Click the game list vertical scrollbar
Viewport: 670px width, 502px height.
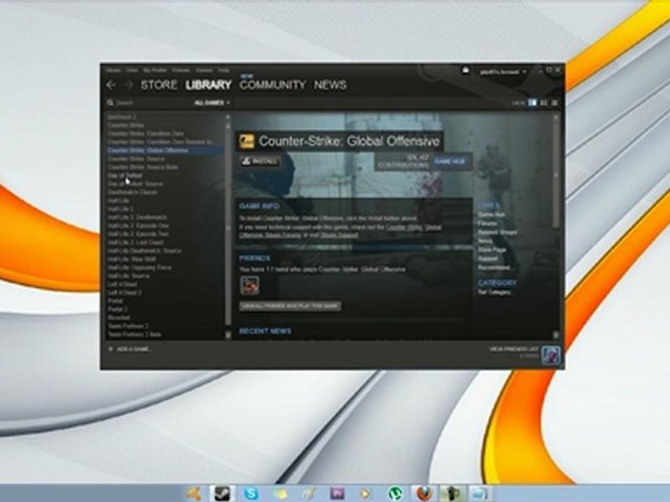pos(228,226)
